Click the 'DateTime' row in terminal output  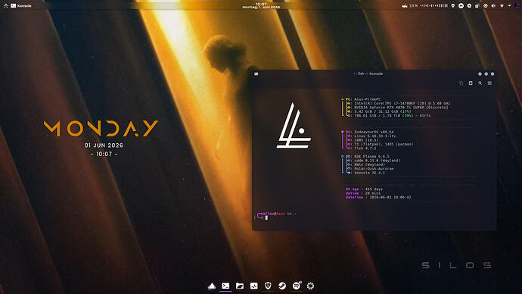click(378, 197)
